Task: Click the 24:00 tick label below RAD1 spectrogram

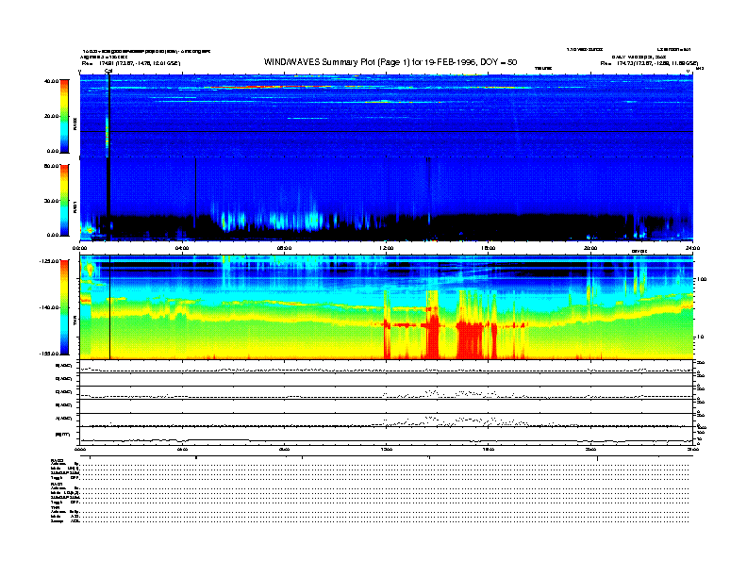Action: 692,248
